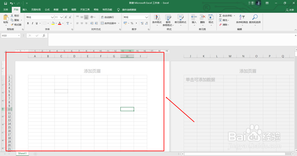Screen dimensions: 297x156
Task: Click the increase font size icon
Action: tap(66, 17)
